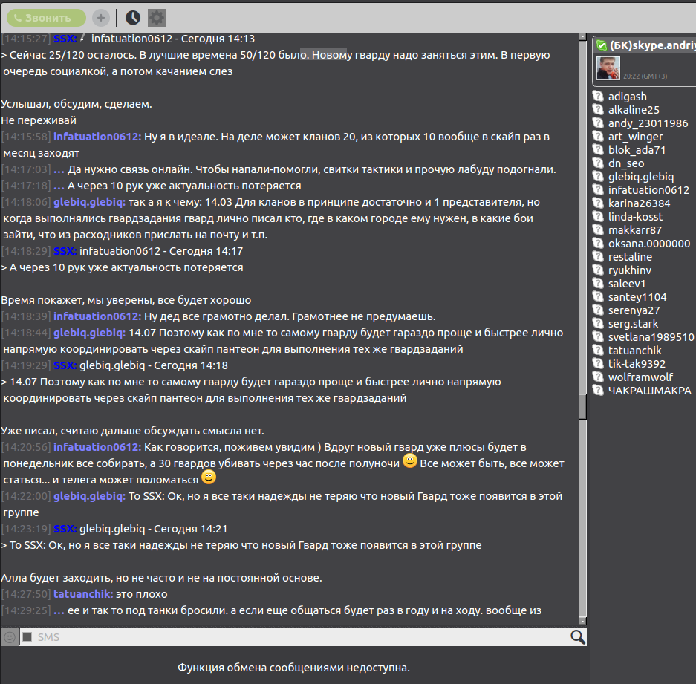Click status icon next to ЧАКРАШМАКРА
The image size is (696, 684).
tap(599, 390)
